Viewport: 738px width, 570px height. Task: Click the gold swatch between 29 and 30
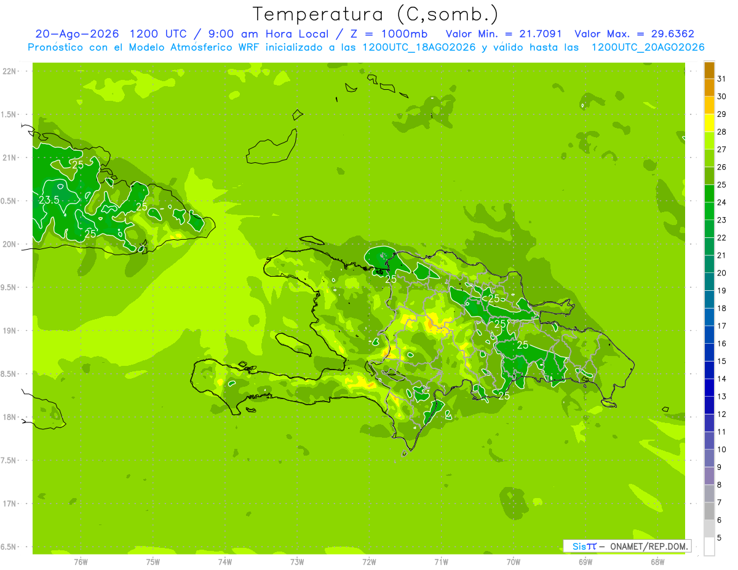tap(709, 105)
